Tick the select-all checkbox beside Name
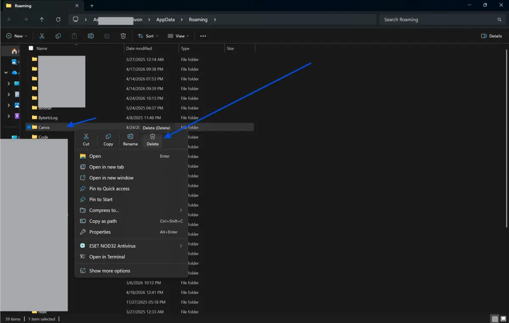Screen dimensions: 509x323 (x=31, y=48)
